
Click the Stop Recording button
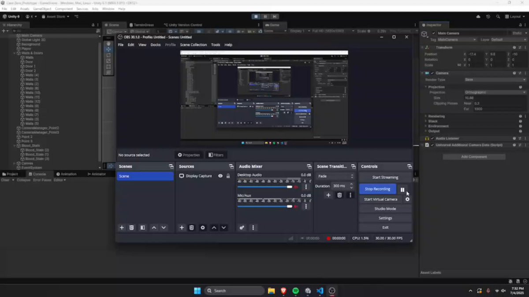(x=377, y=189)
